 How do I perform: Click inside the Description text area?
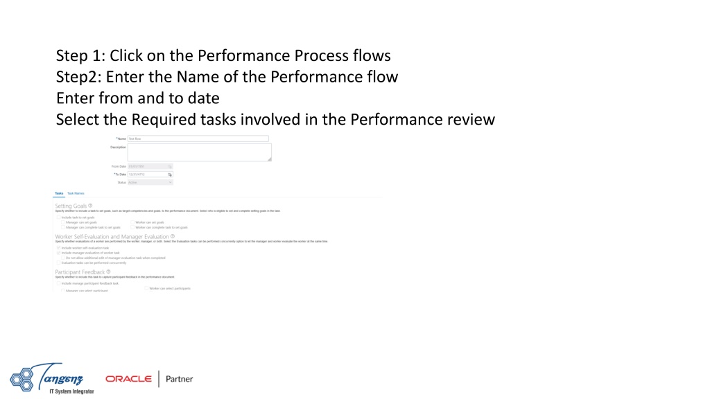[200, 152]
